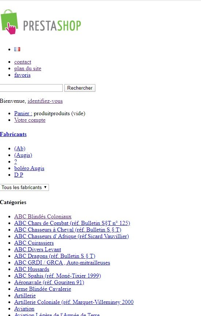This screenshot has height=316, width=201.
Task: Open Aviation category link
Action: point(24,309)
